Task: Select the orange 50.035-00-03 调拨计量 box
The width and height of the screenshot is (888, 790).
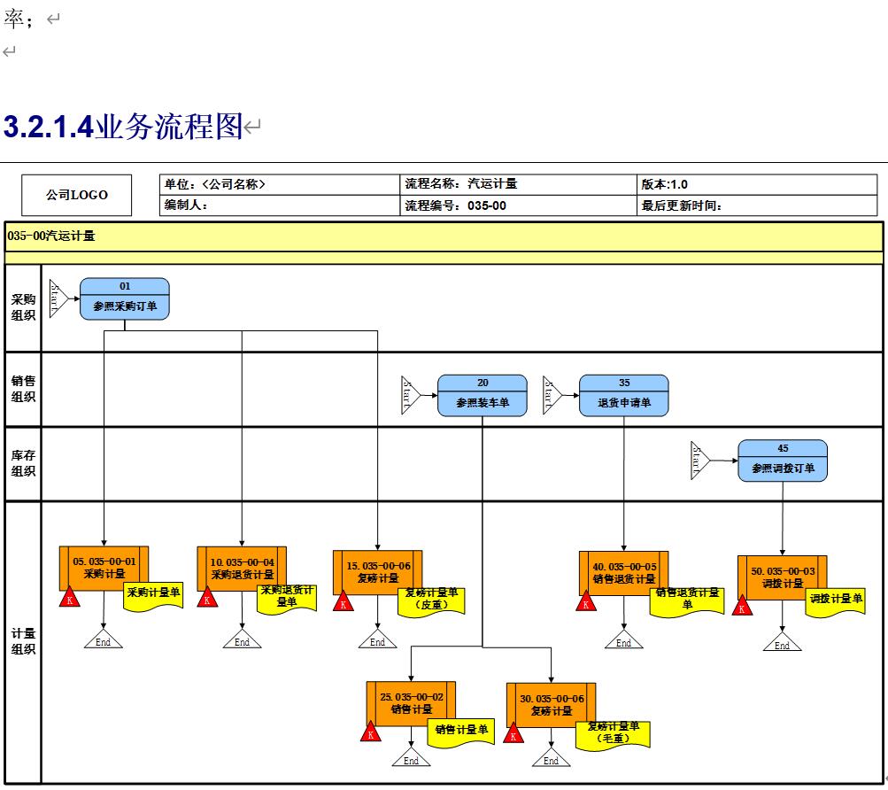Action: (782, 577)
